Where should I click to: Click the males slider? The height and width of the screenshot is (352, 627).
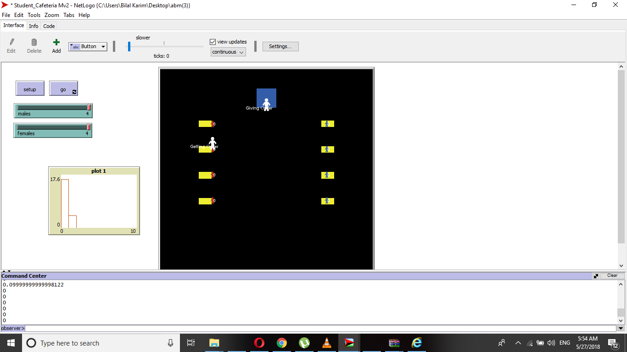[53, 110]
